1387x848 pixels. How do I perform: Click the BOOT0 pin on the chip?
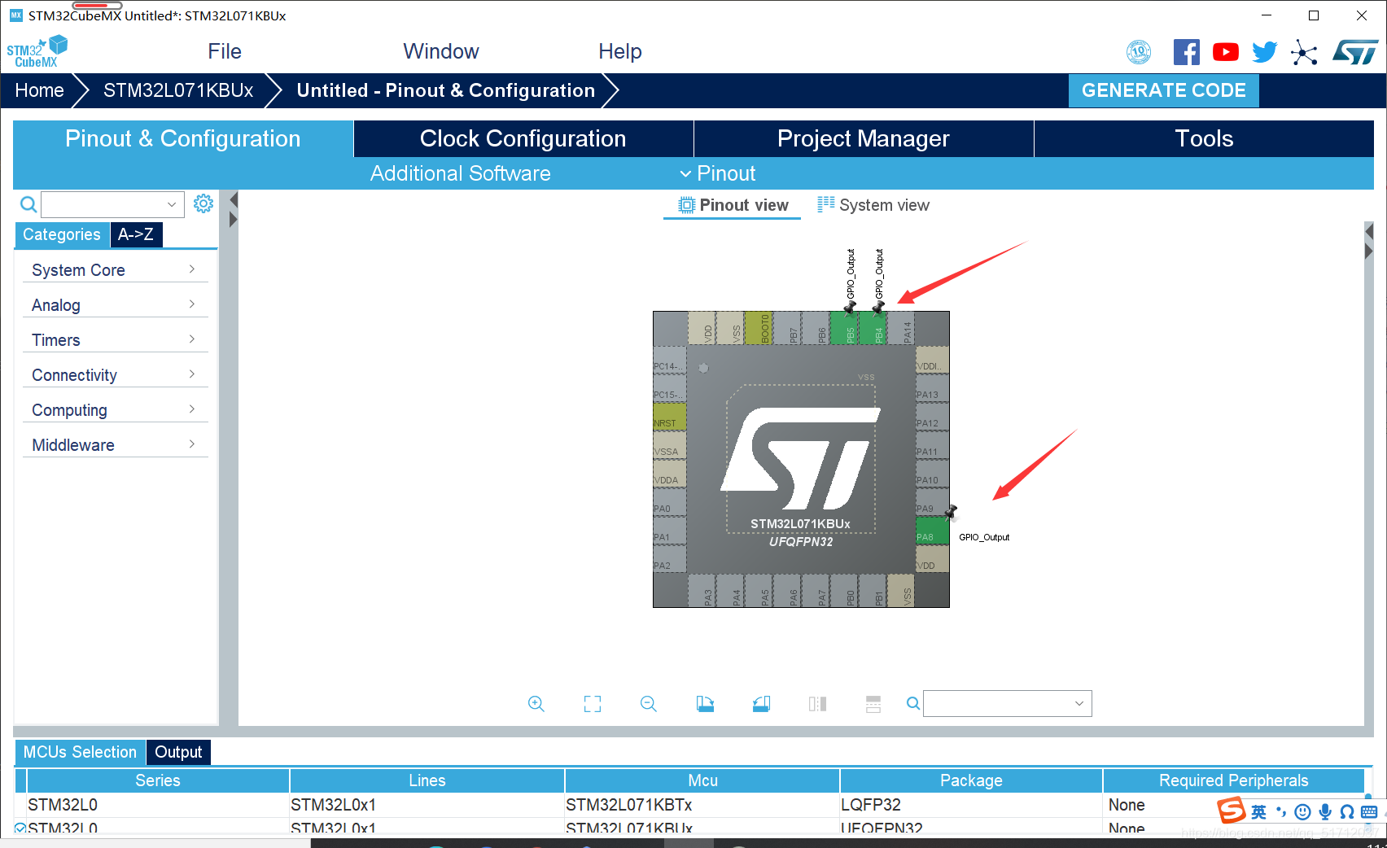click(x=758, y=328)
